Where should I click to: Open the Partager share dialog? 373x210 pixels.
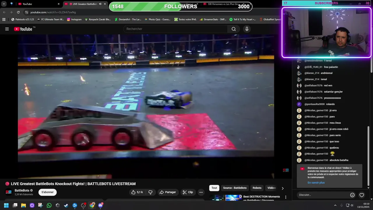tap(168, 192)
